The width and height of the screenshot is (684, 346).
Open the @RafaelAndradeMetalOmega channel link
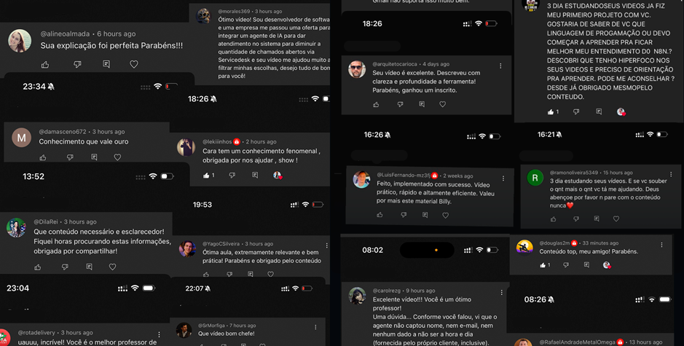tap(578, 342)
